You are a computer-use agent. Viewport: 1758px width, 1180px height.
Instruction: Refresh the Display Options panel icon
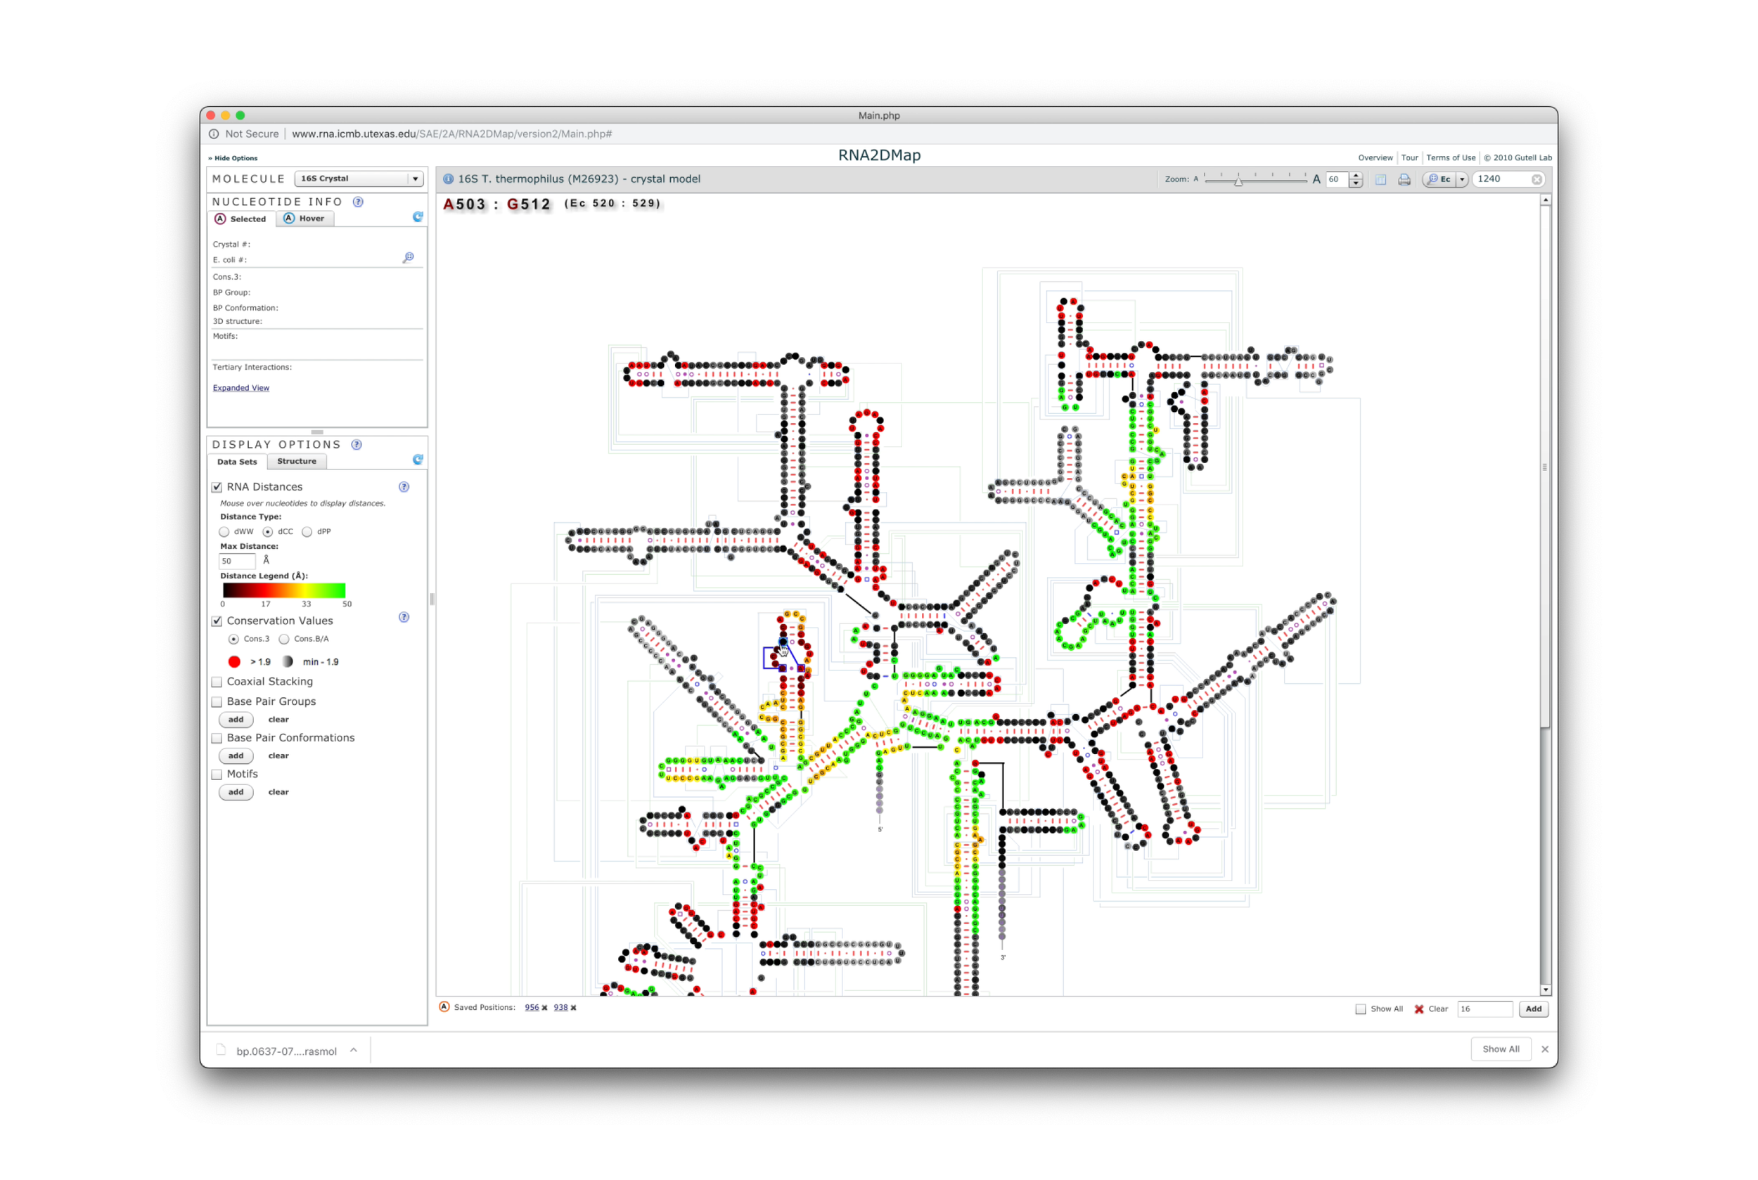(418, 459)
